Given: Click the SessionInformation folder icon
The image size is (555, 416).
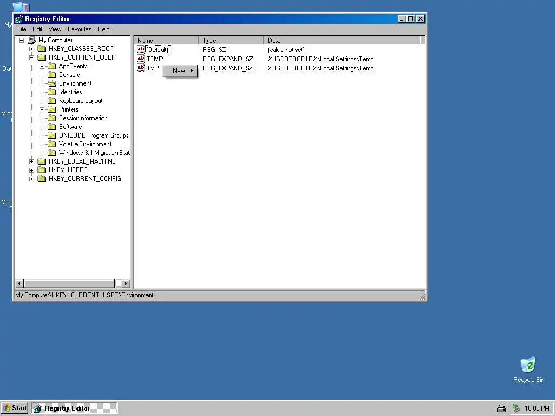Looking at the screenshot, I should [x=51, y=118].
